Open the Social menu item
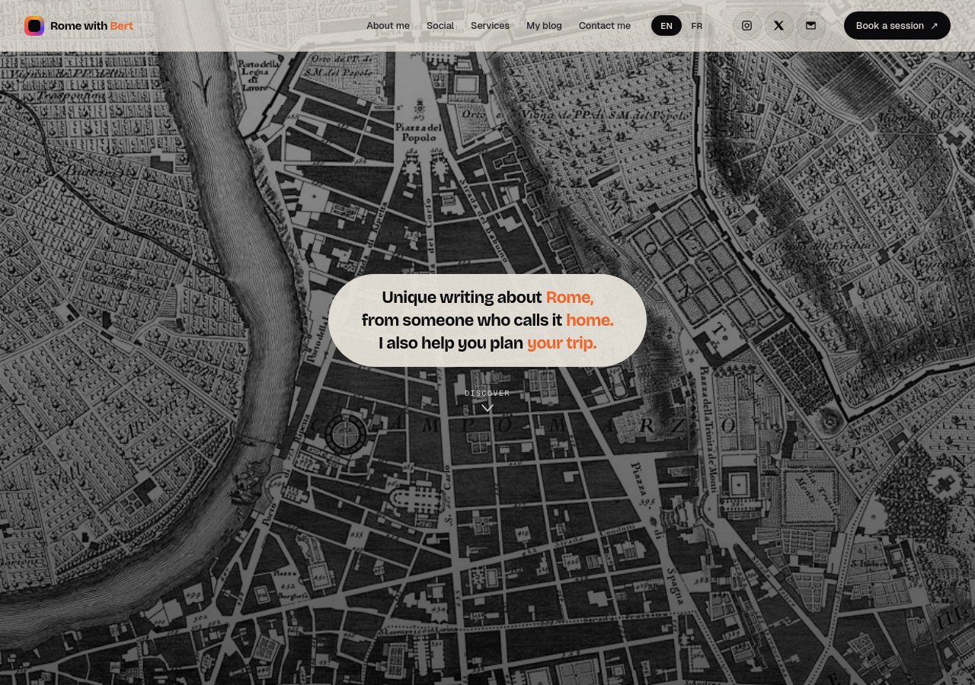 coord(440,26)
